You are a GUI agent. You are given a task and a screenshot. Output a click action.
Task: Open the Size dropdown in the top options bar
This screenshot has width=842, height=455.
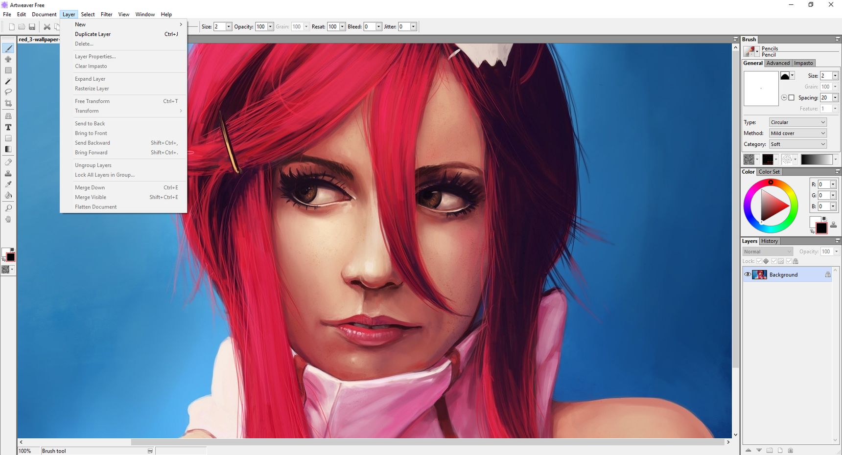pos(229,27)
